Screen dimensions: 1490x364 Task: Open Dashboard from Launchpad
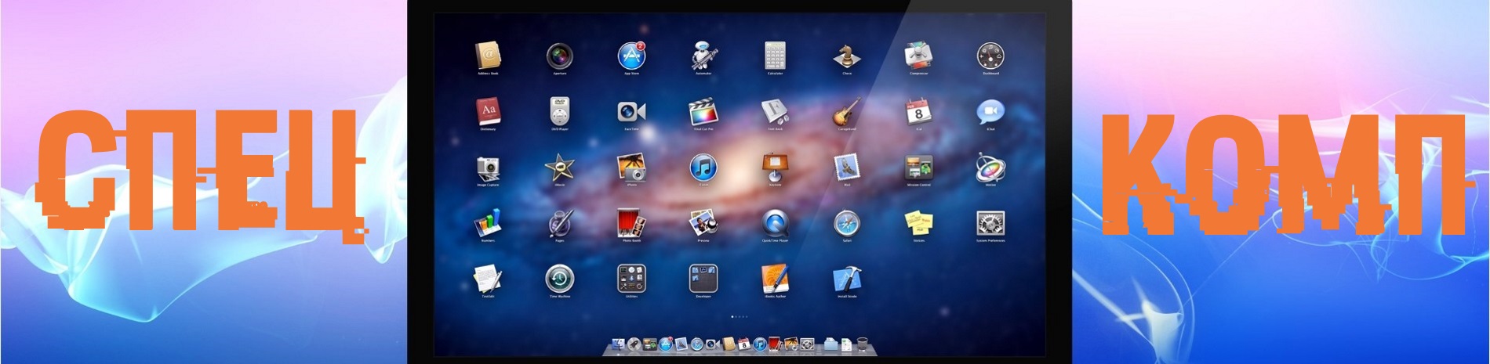point(990,56)
